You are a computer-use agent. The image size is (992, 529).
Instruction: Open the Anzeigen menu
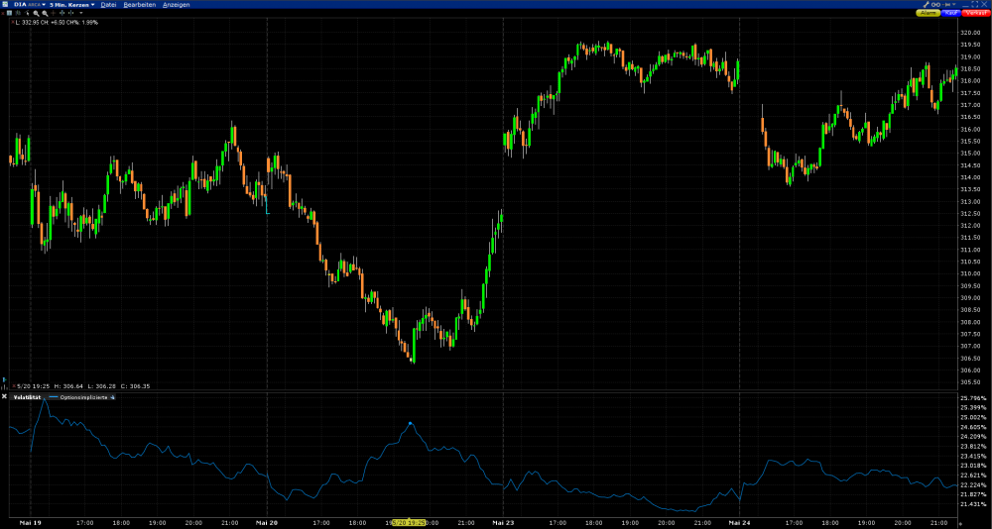click(176, 4)
